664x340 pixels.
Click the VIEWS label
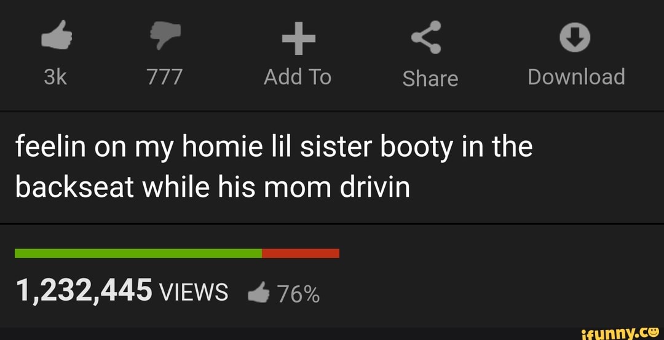click(193, 293)
